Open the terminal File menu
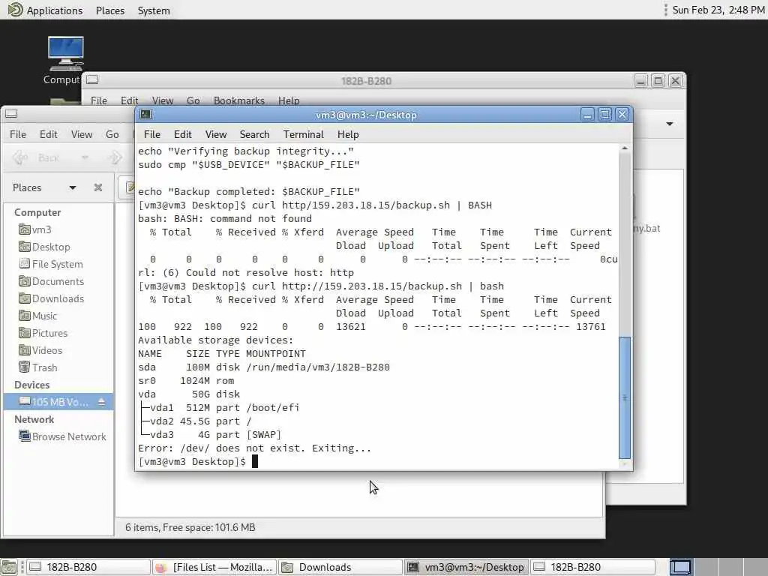 click(x=151, y=134)
